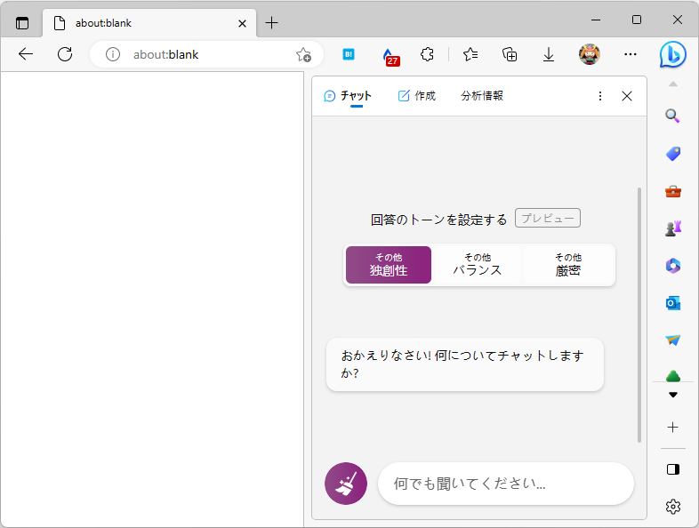The width and height of the screenshot is (699, 528).
Task: Open the Collections icon
Action: pos(510,54)
